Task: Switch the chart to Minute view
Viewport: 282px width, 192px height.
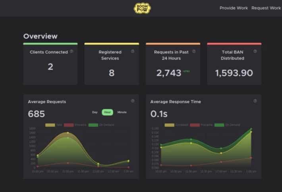Action: point(122,112)
